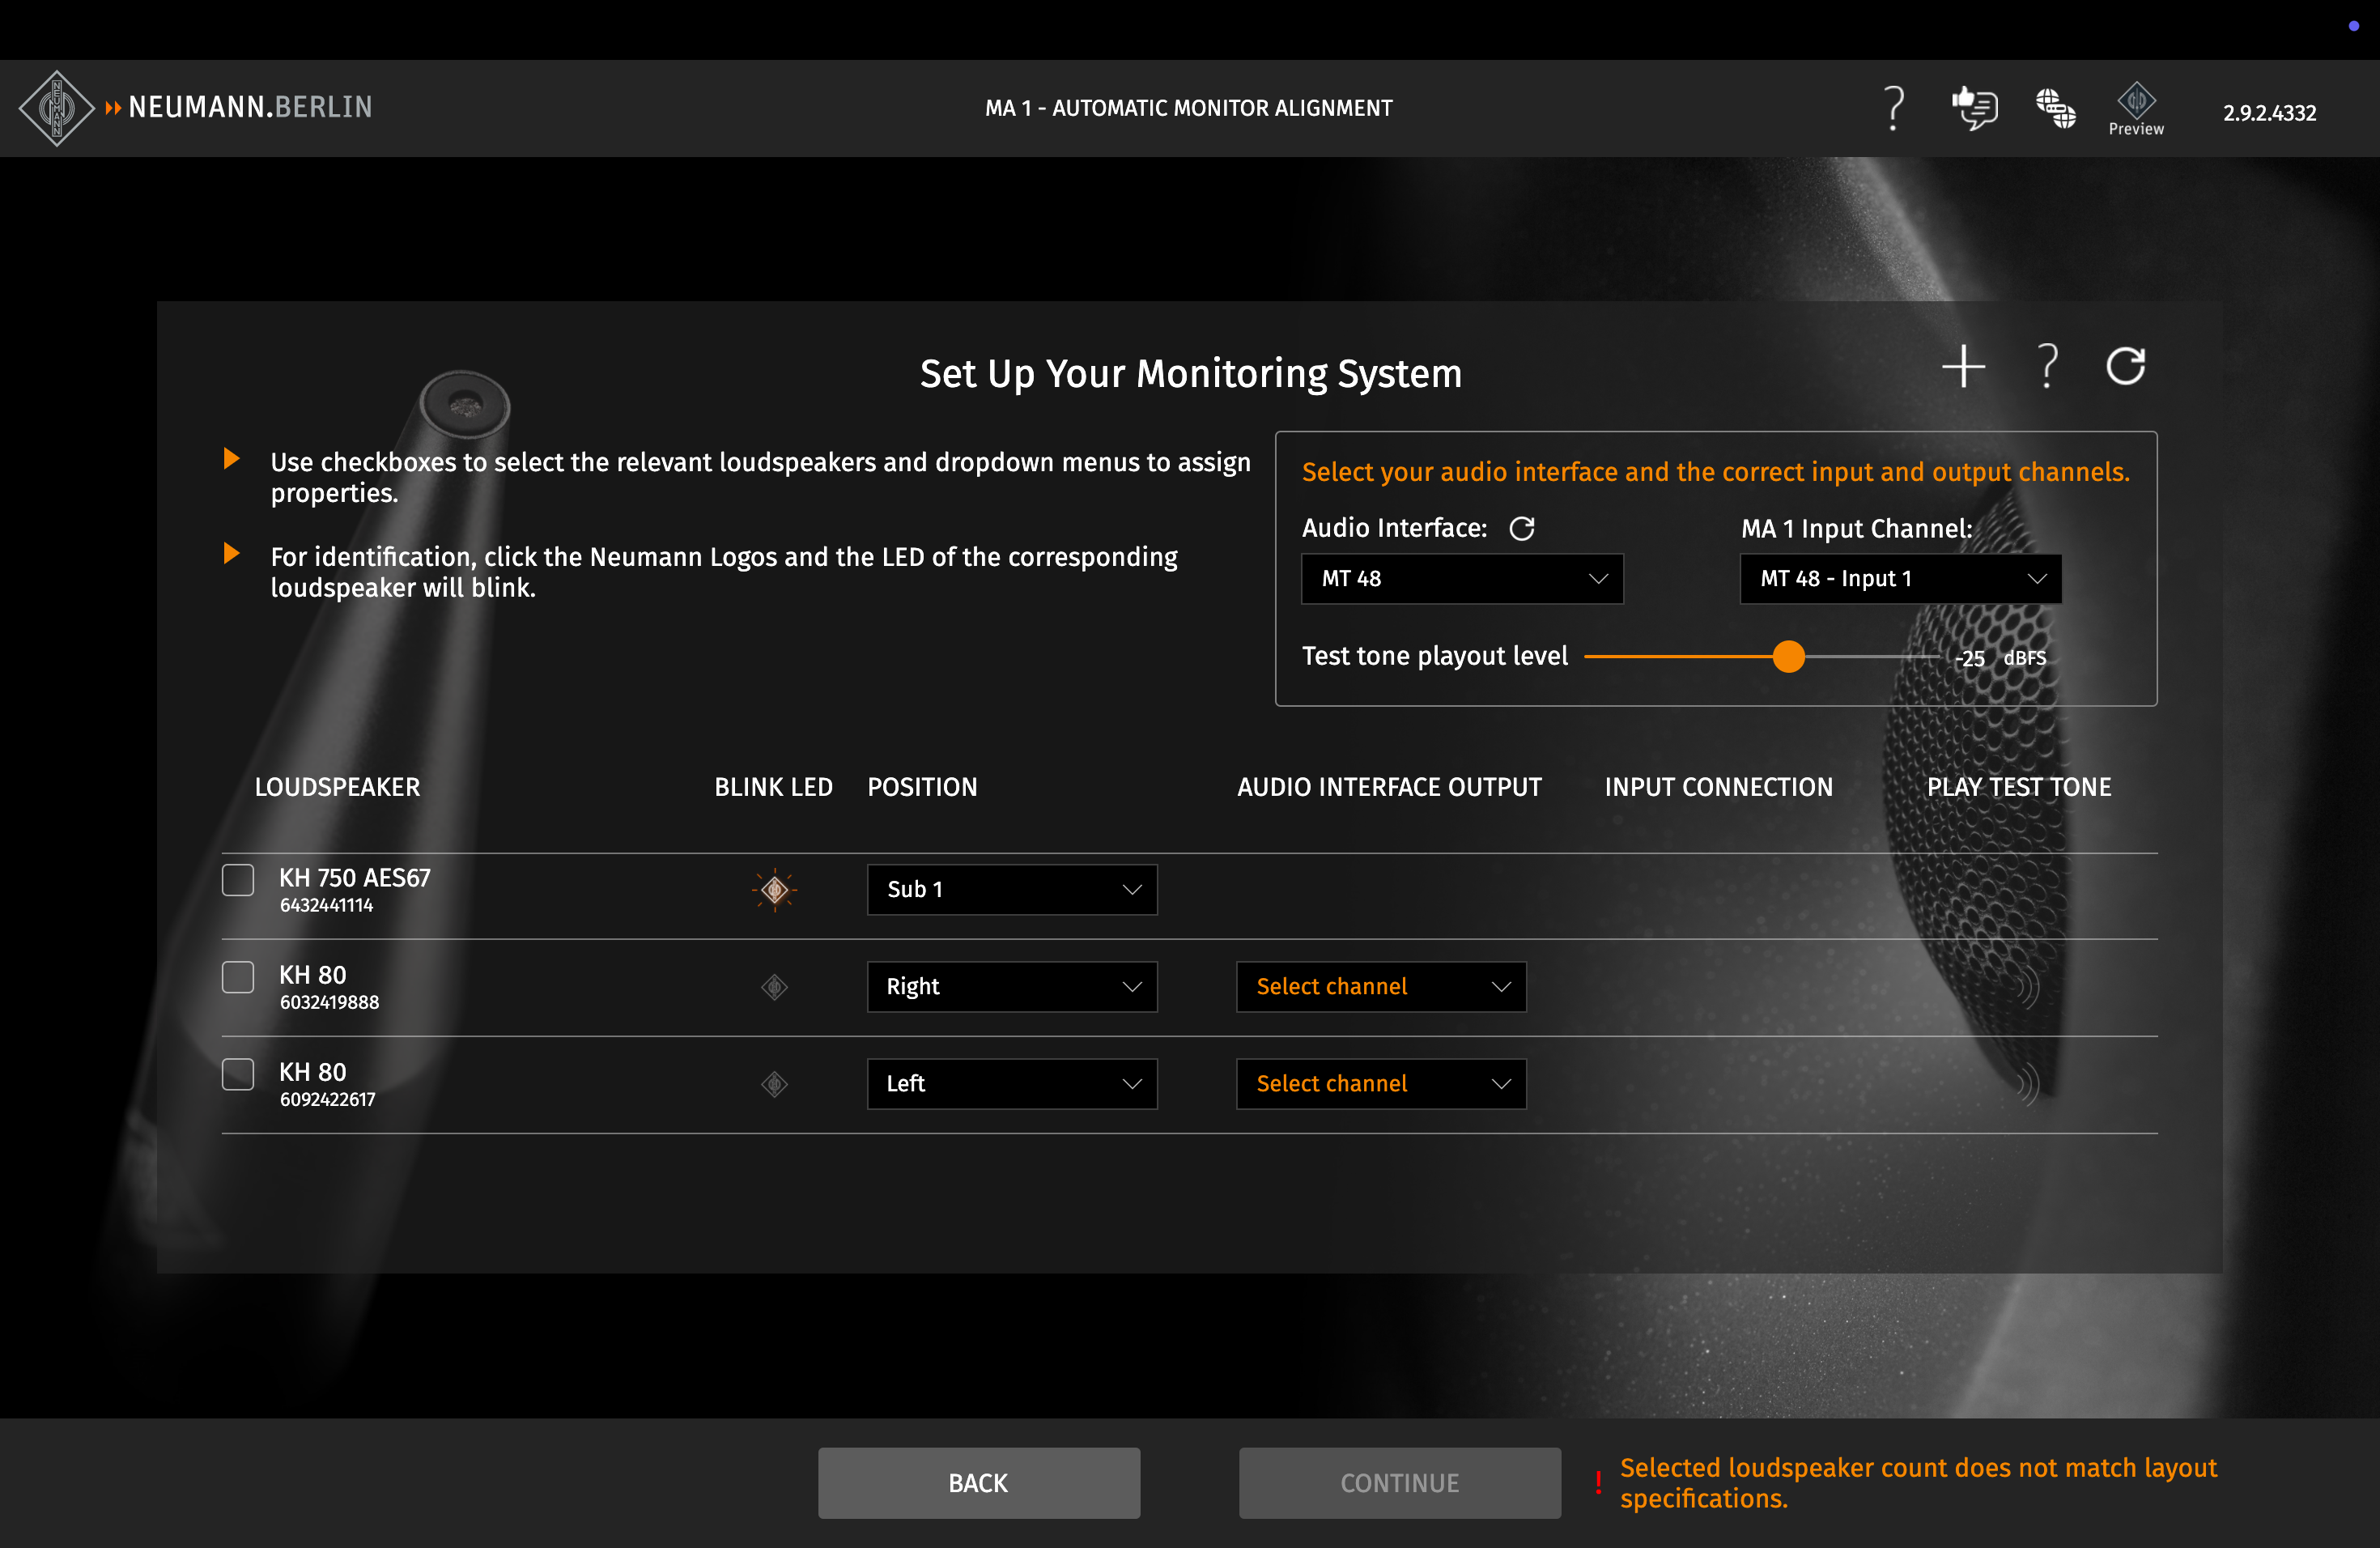Refresh the Audio Interface list
Image resolution: width=2380 pixels, height=1548 pixels.
(x=1521, y=528)
